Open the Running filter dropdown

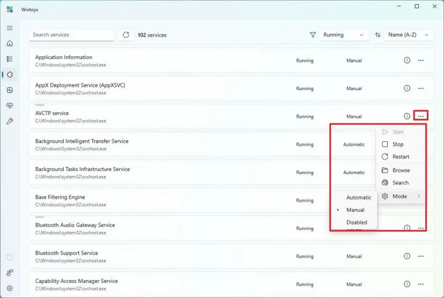click(x=344, y=35)
